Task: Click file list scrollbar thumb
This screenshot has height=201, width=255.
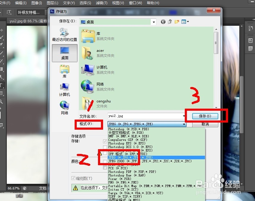Action: (x=216, y=43)
